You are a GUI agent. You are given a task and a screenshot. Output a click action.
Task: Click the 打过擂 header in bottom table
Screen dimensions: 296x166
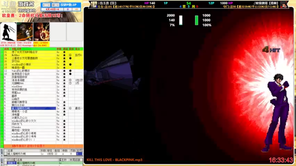pyautogui.click(x=11, y=160)
